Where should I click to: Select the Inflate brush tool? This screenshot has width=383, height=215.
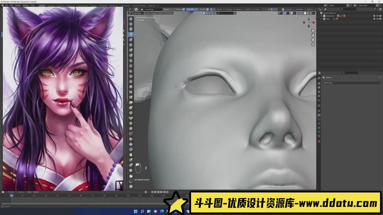point(131,50)
